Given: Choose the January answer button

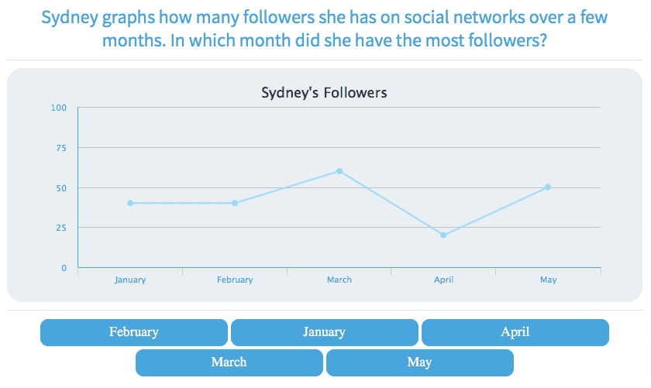Looking at the screenshot, I should coord(325,332).
